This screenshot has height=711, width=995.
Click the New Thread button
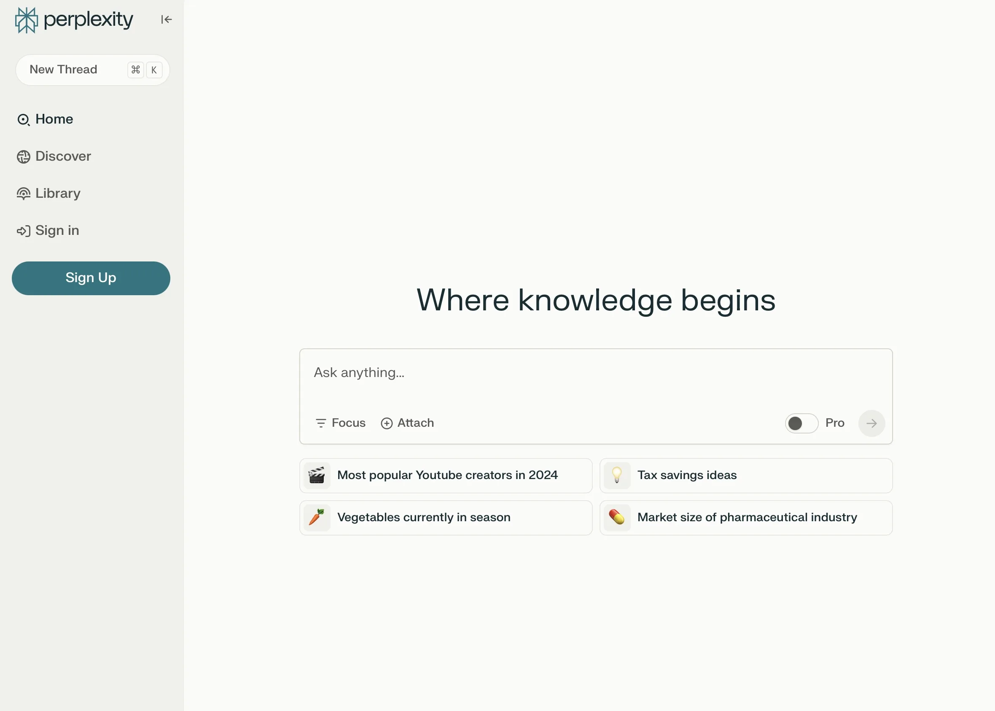92,69
